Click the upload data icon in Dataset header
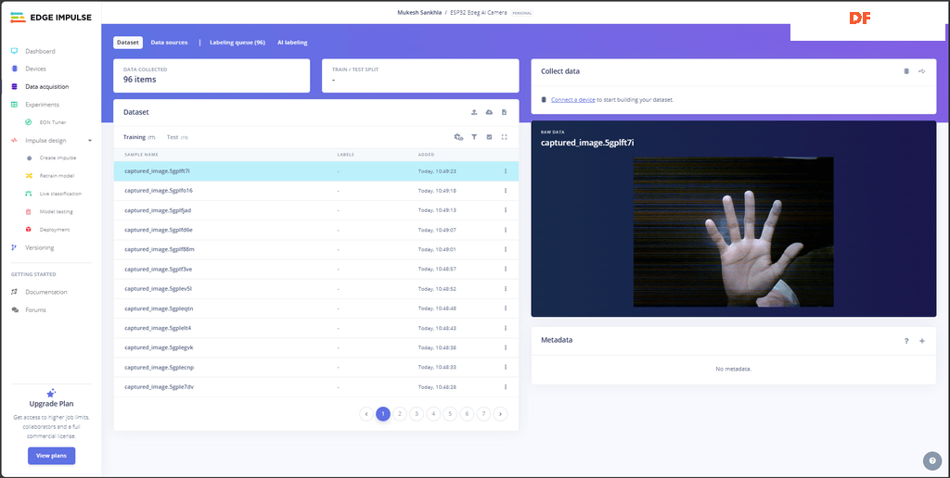This screenshot has height=478, width=950. click(x=474, y=112)
